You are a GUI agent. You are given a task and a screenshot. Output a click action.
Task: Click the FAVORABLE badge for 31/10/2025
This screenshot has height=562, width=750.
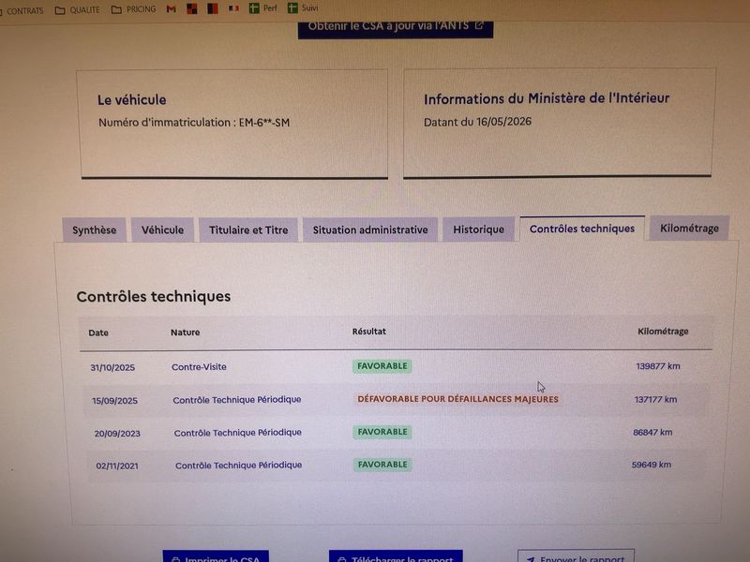[382, 366]
